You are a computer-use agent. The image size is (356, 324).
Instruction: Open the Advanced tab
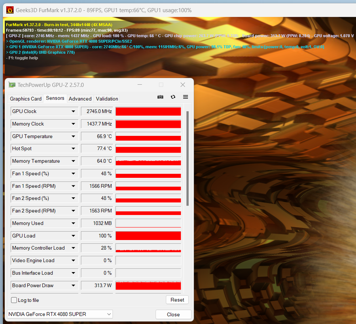coord(80,99)
